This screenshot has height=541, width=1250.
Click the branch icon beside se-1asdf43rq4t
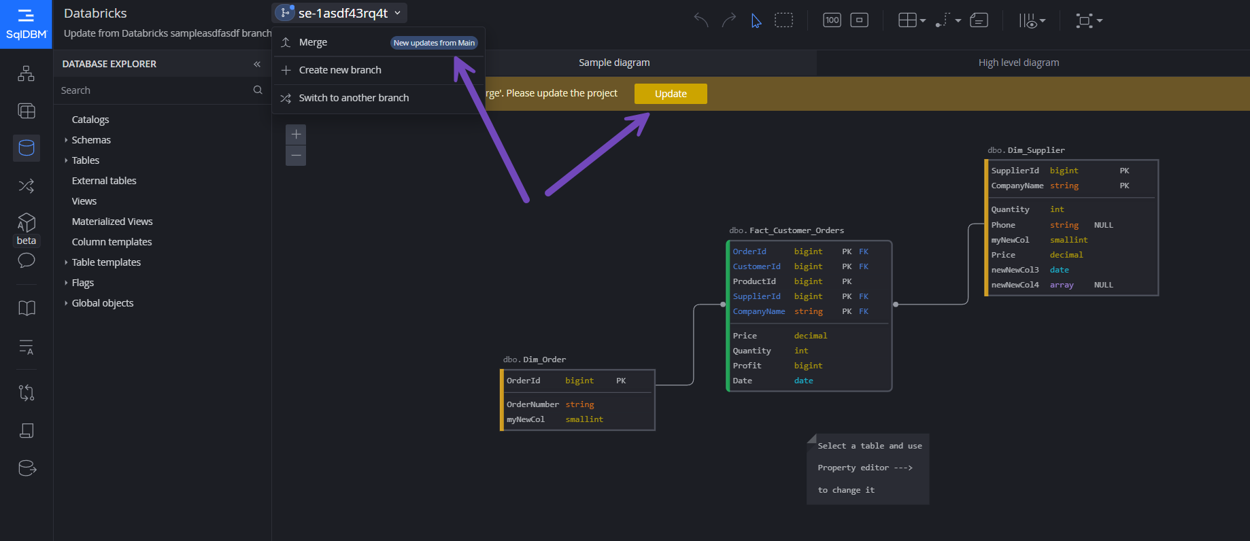tap(285, 12)
